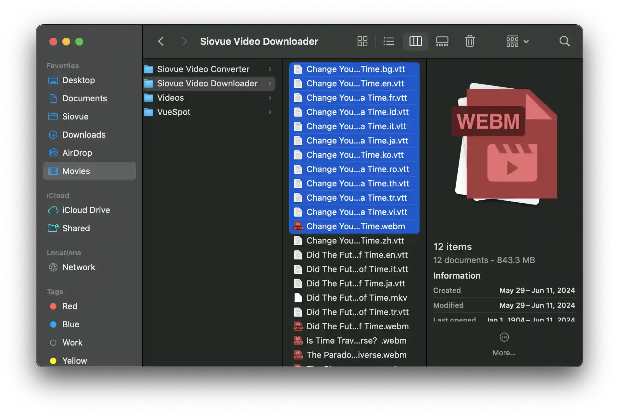Open Desktop in sidebar

pyautogui.click(x=89, y=80)
